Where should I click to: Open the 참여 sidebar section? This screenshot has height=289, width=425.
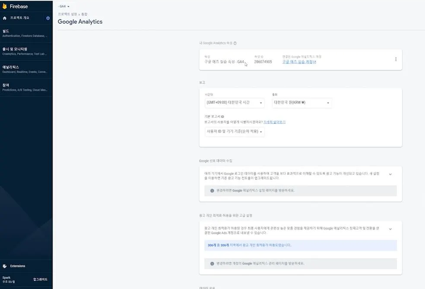(x=26, y=88)
